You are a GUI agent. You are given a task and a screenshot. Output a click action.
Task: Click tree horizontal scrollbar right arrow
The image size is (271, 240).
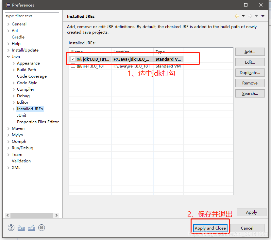[x=56, y=215]
